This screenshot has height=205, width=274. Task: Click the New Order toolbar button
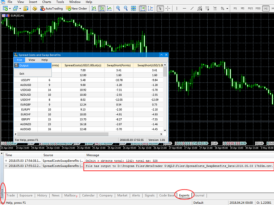click(77, 8)
